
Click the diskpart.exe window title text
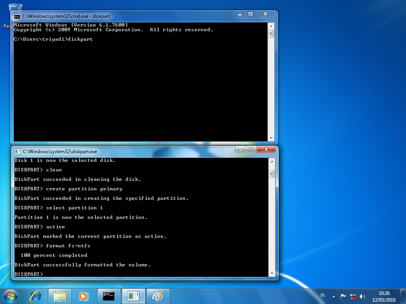[60, 152]
